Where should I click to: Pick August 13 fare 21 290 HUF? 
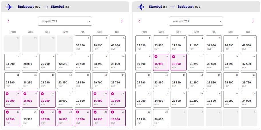(x=48, y=81)
